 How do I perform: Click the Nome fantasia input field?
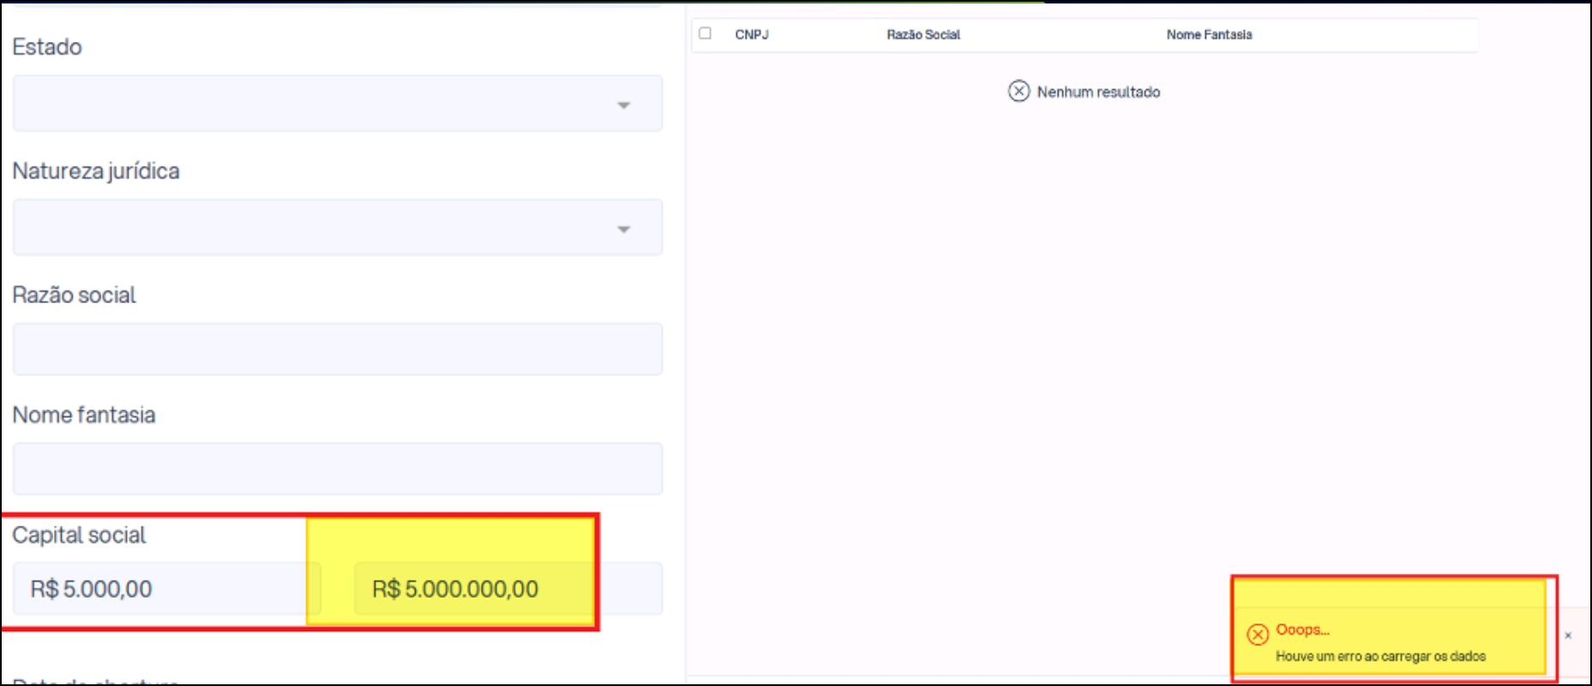click(x=338, y=469)
